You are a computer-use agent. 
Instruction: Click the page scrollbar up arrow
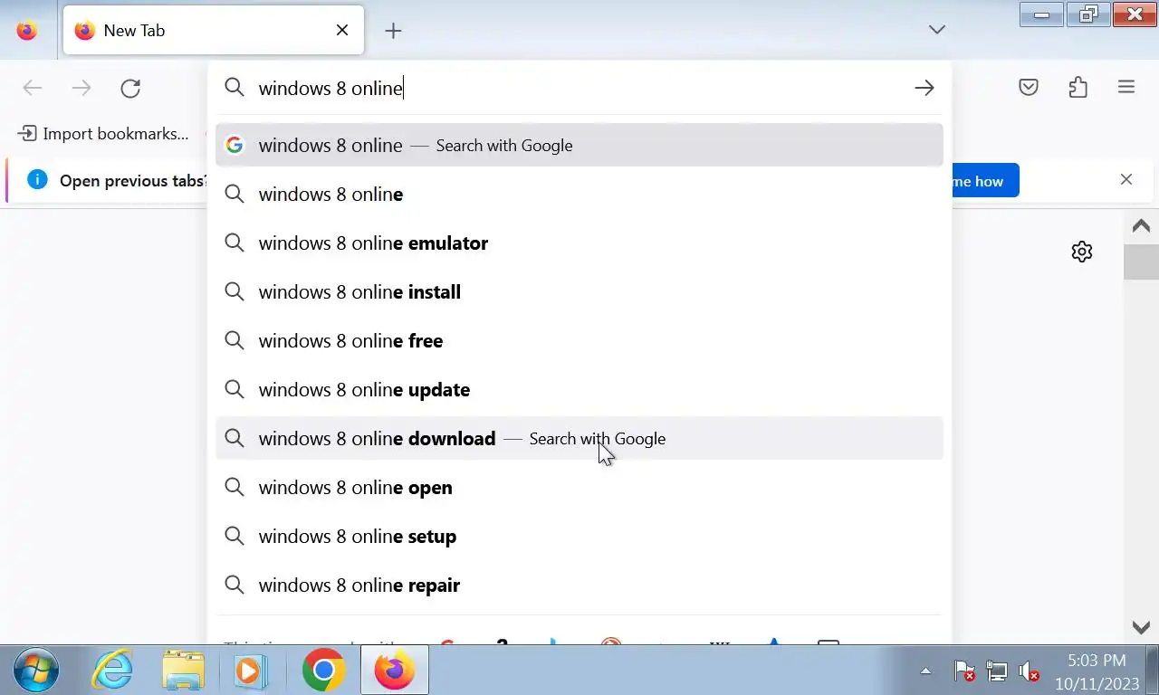(1141, 226)
